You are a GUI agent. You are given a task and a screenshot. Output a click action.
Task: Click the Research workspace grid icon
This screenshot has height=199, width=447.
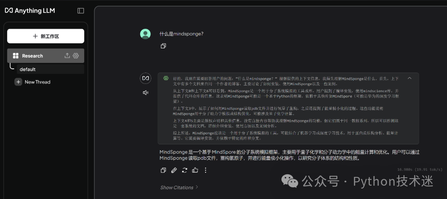pyautogui.click(x=16, y=55)
